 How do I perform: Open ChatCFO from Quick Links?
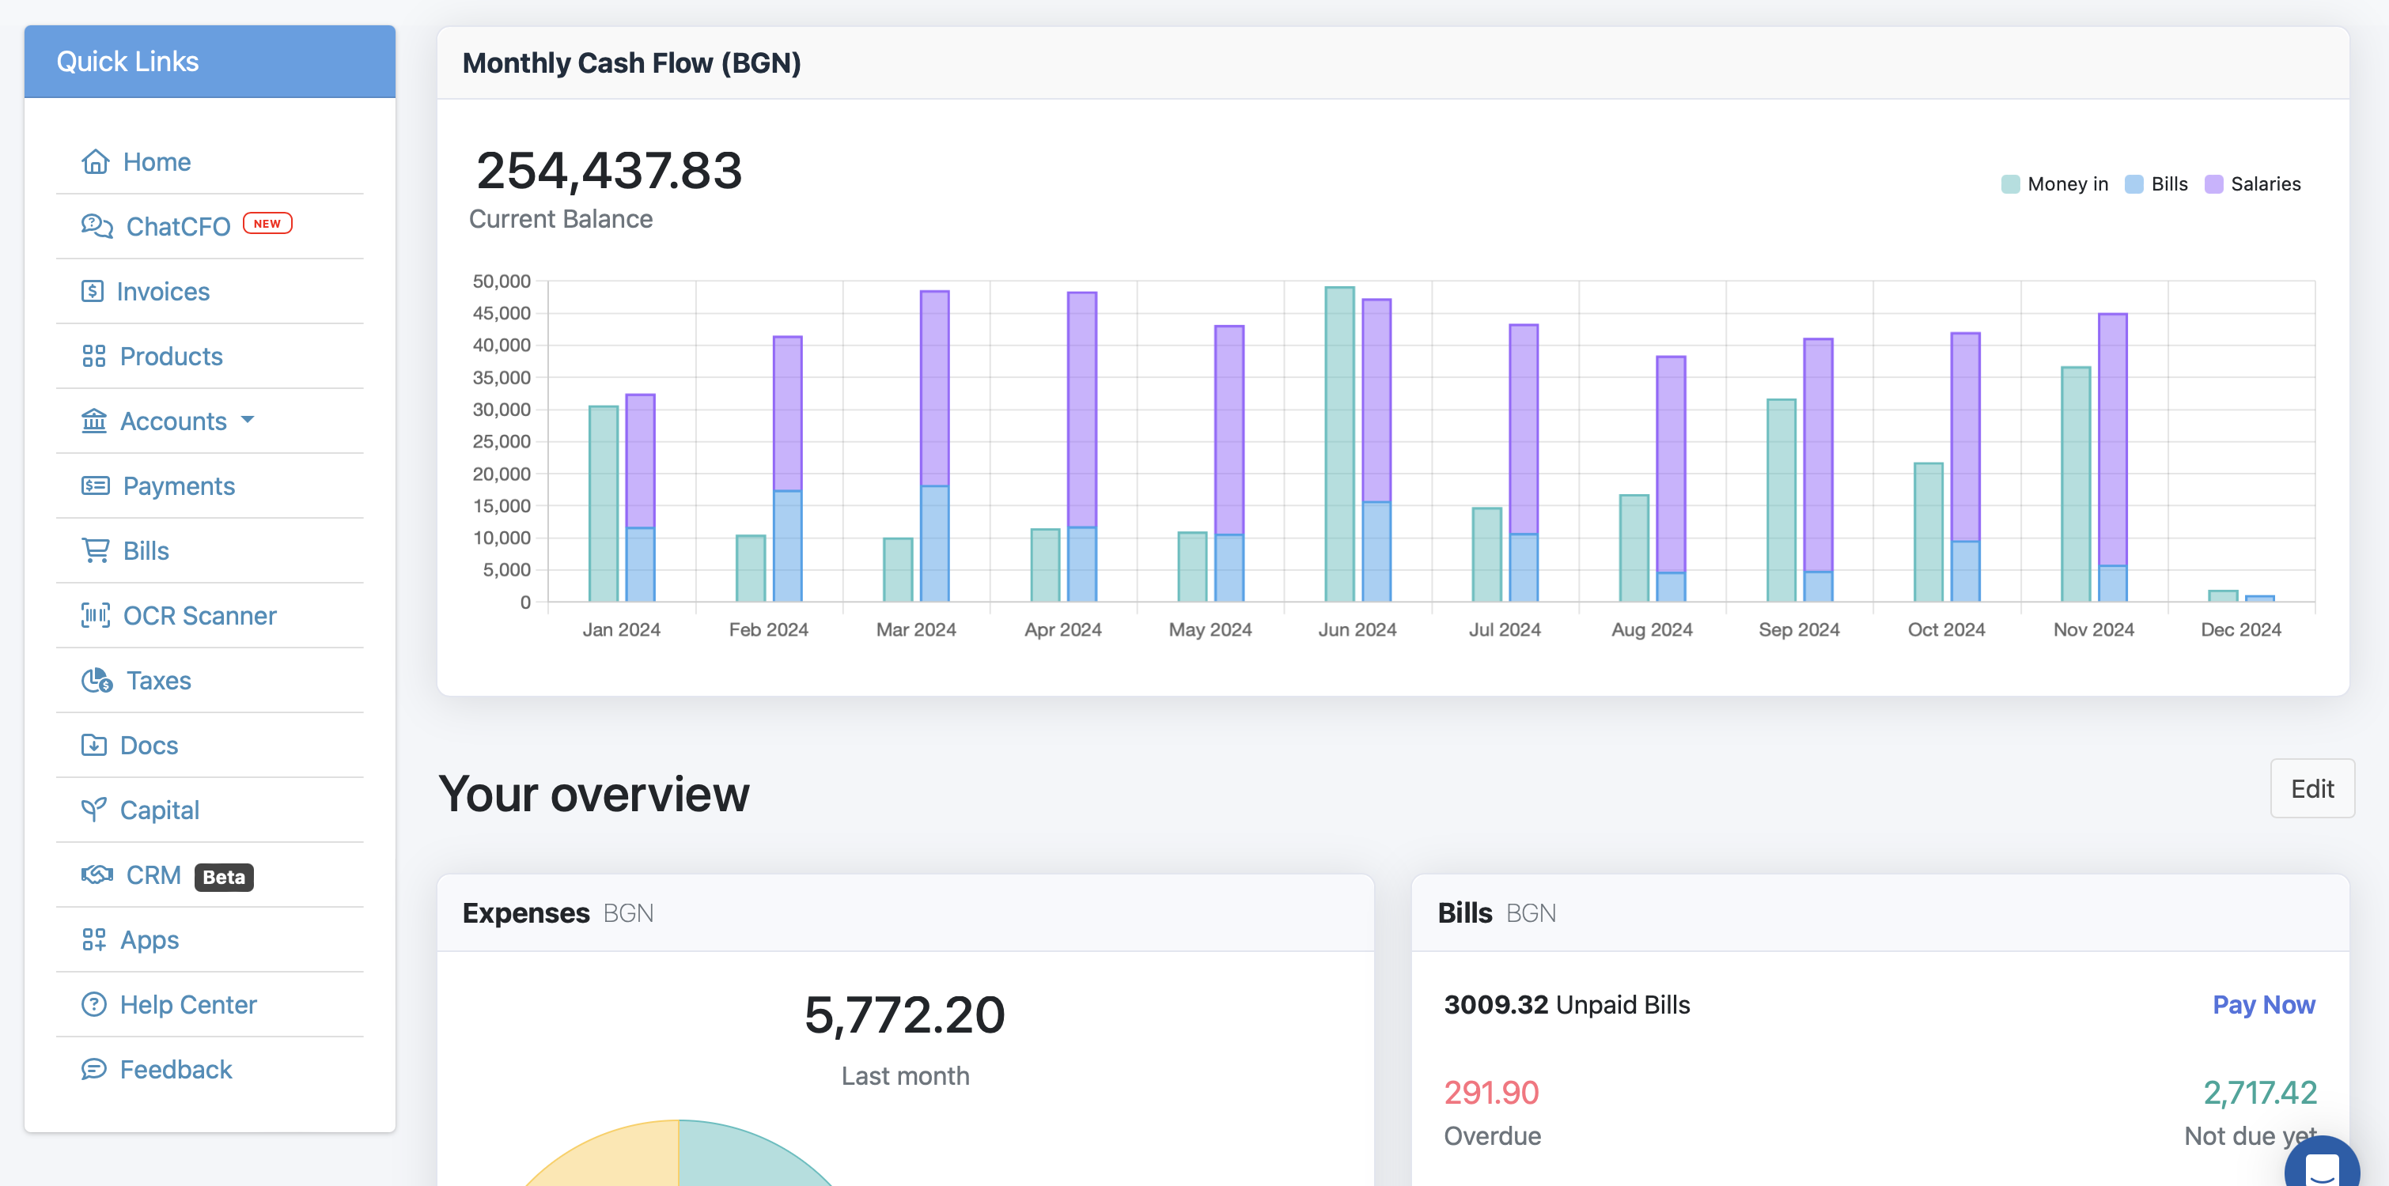[x=178, y=226]
